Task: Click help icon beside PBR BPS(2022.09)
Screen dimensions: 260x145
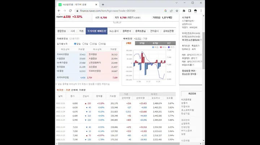Action: [201, 61]
